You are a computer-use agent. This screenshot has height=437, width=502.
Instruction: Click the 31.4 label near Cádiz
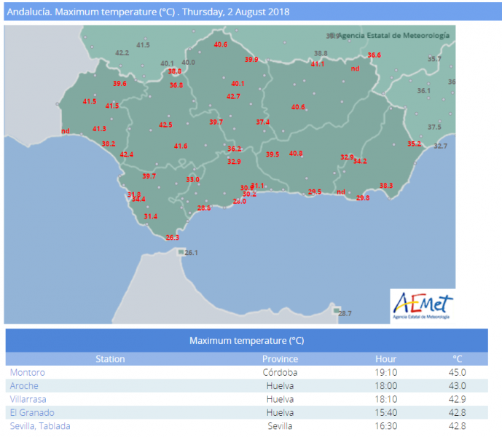[x=151, y=216]
